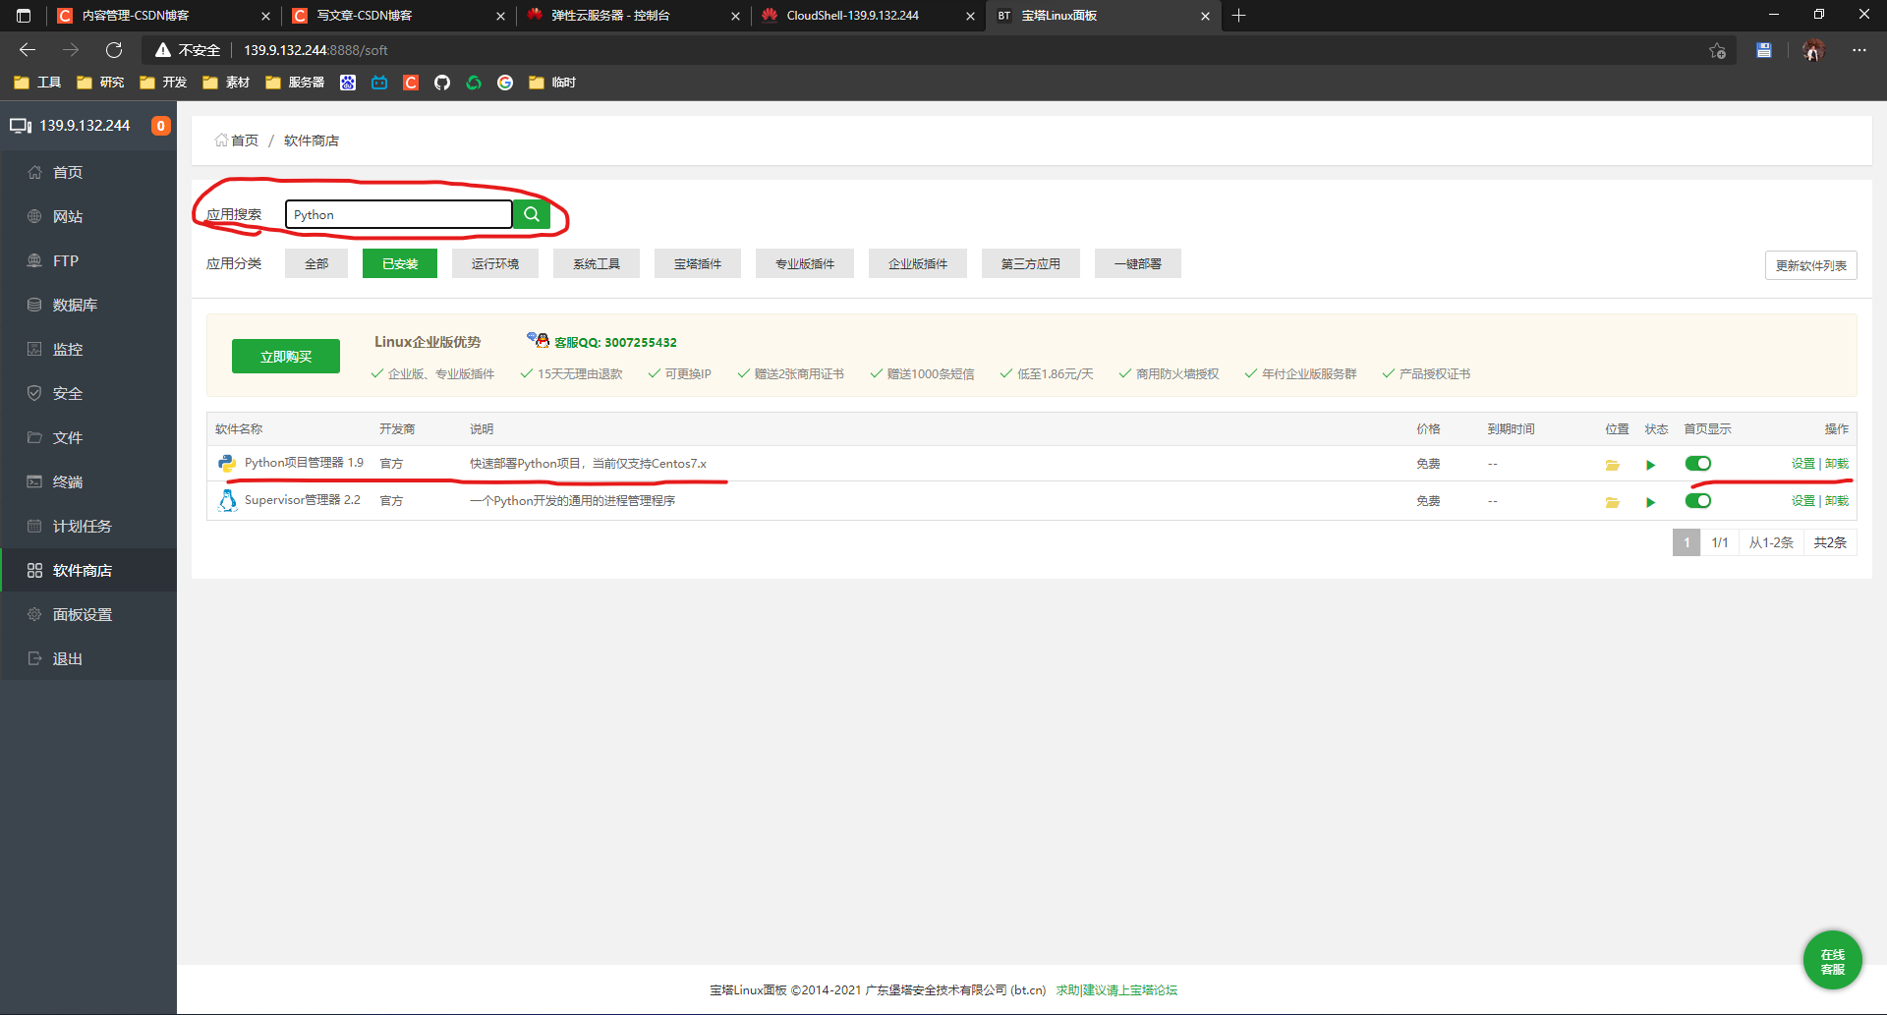Click the orange notification badge showing 0
Viewport: 1887px width, 1015px height.
point(161,126)
